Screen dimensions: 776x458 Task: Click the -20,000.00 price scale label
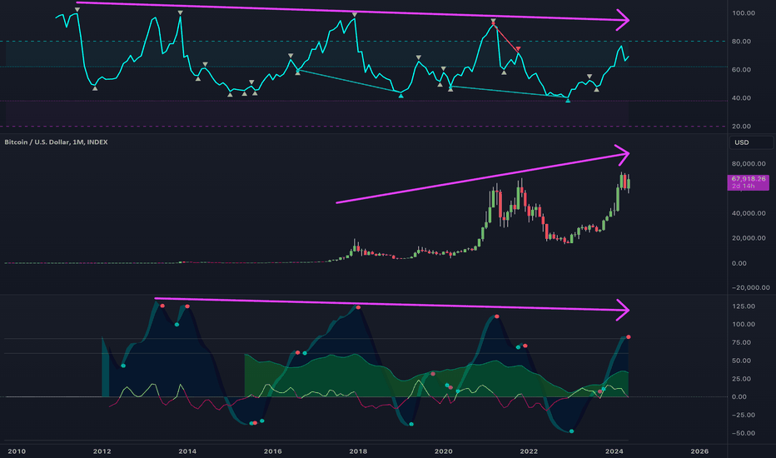[750, 287]
